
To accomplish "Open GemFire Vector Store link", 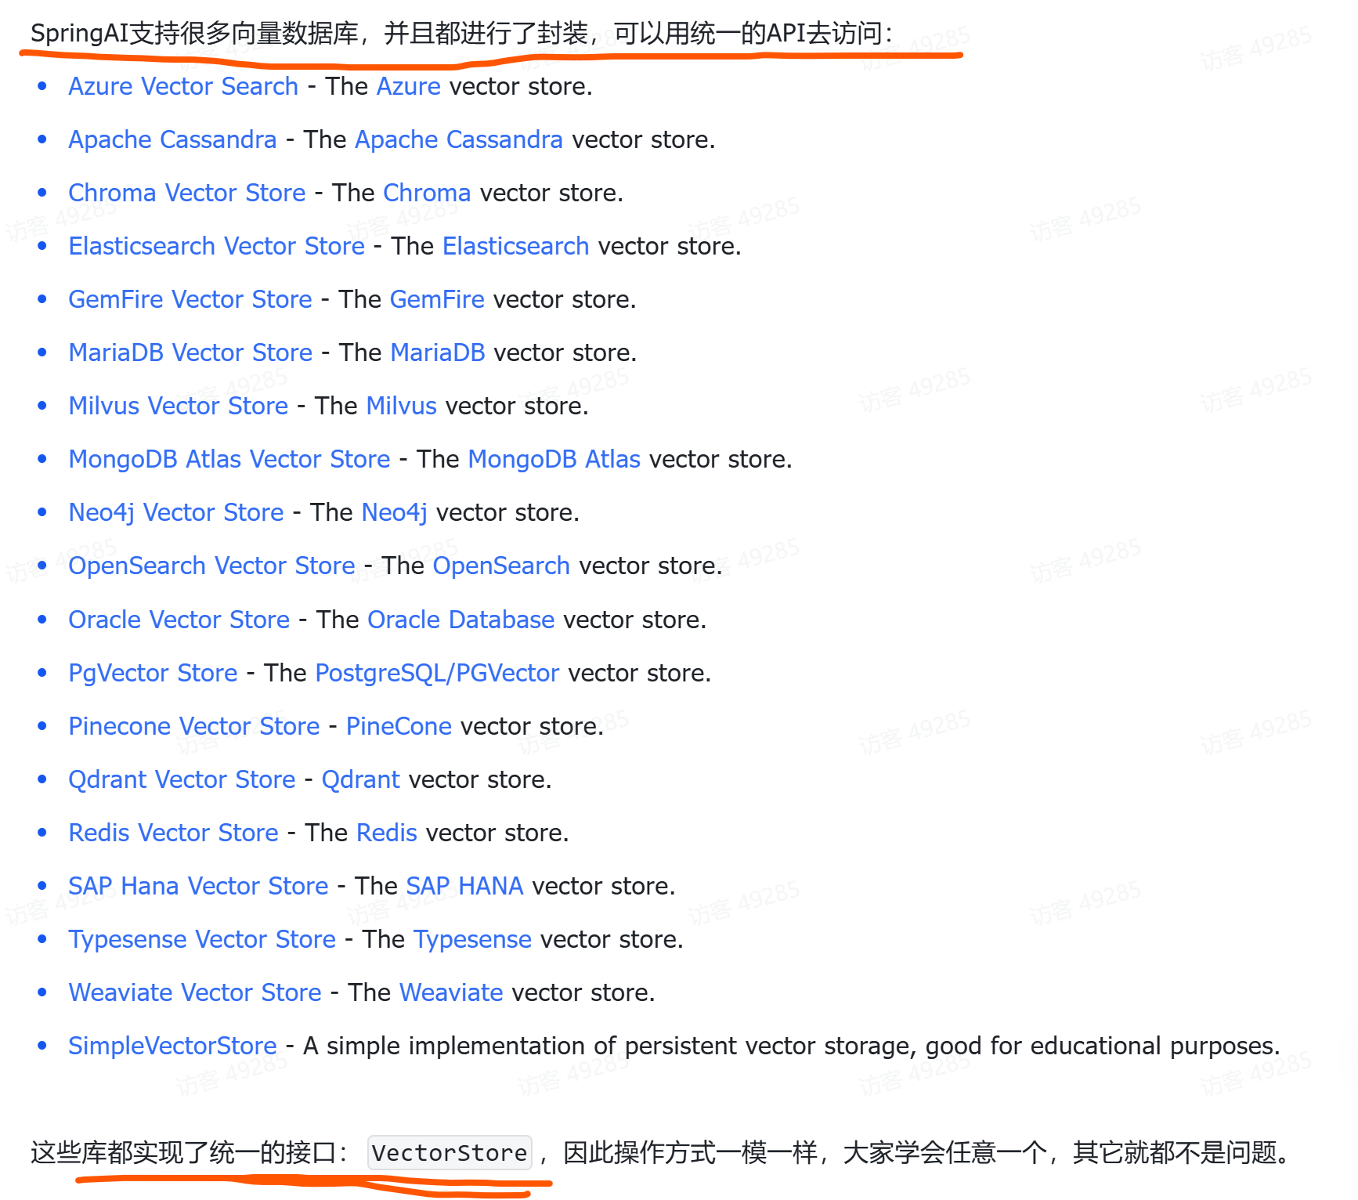I will pyautogui.click(x=190, y=299).
